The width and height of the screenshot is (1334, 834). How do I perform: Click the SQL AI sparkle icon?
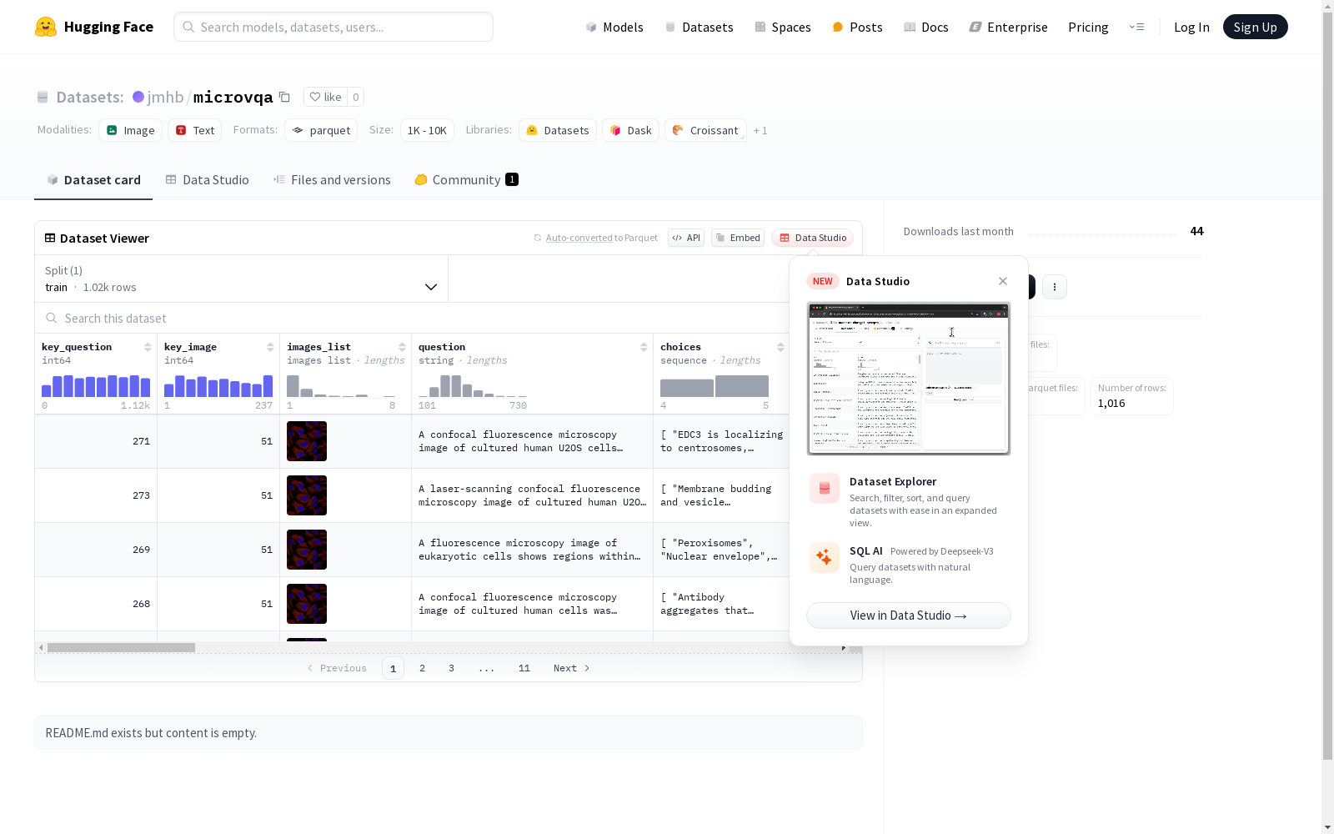click(x=825, y=557)
